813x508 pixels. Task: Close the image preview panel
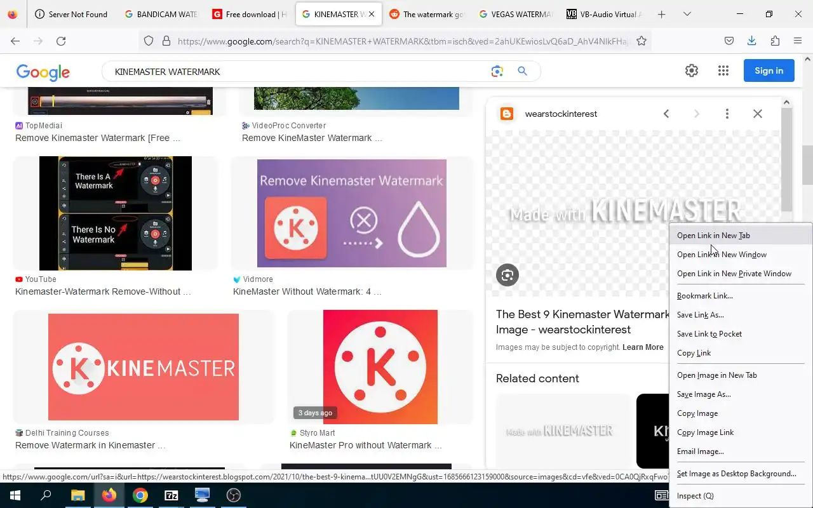pos(758,114)
